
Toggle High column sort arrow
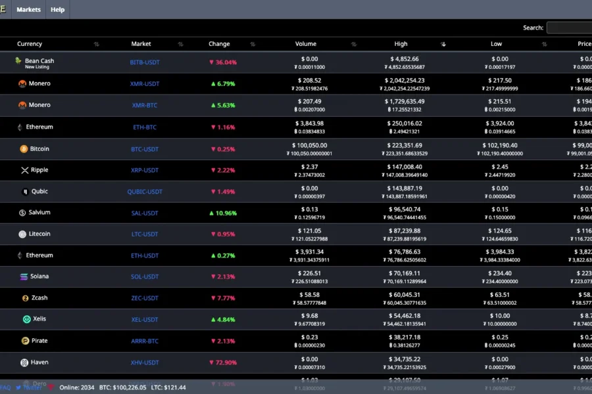coord(443,44)
